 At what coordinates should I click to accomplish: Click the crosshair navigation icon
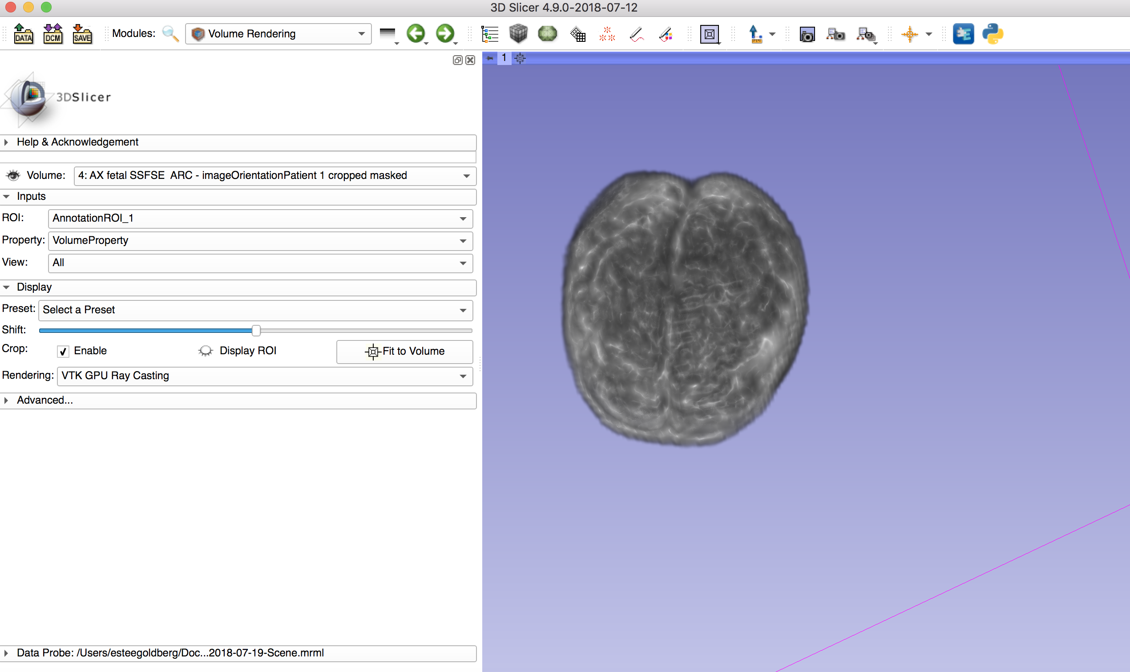pyautogui.click(x=911, y=33)
